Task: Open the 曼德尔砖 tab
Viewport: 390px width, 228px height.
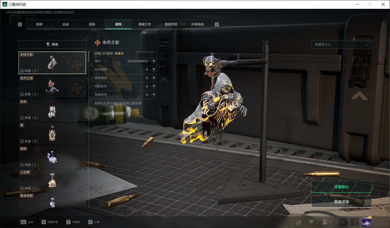Action: [171, 24]
